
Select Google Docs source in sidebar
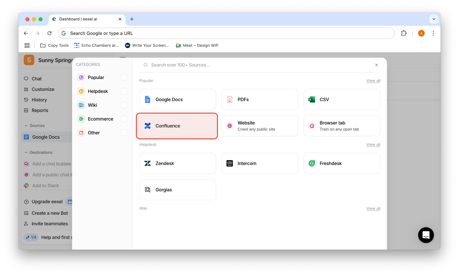pyautogui.click(x=46, y=137)
